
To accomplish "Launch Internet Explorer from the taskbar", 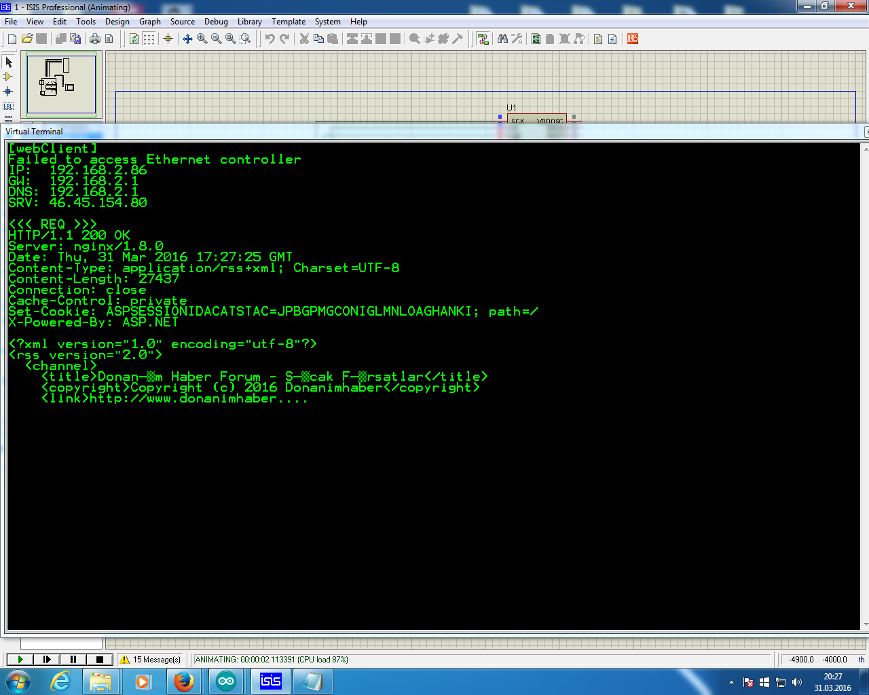I will (61, 681).
